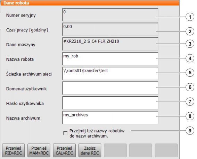This screenshot has height=159, width=197.
Task: Click the Numer seryjny value field
Action: tap(110, 15)
